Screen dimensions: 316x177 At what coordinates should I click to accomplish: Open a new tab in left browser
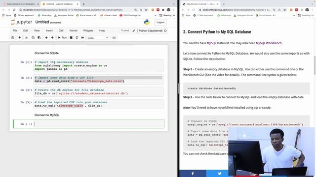(x=83, y=4)
